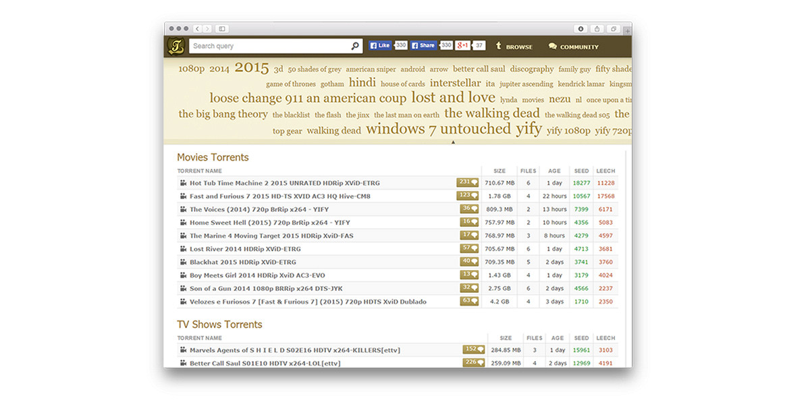Sort movies by Size column
Viewport: 810px width, 405px height.
point(500,171)
